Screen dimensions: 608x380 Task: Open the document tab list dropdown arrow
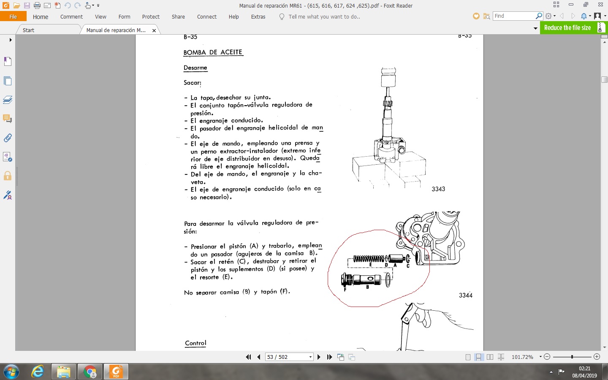[535, 28]
